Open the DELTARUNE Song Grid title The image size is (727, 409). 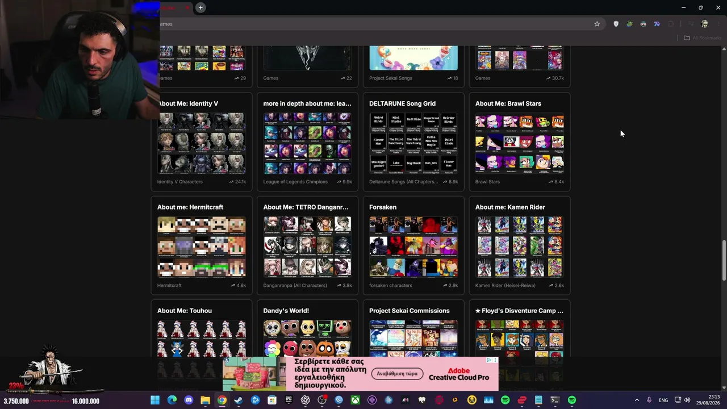402,103
